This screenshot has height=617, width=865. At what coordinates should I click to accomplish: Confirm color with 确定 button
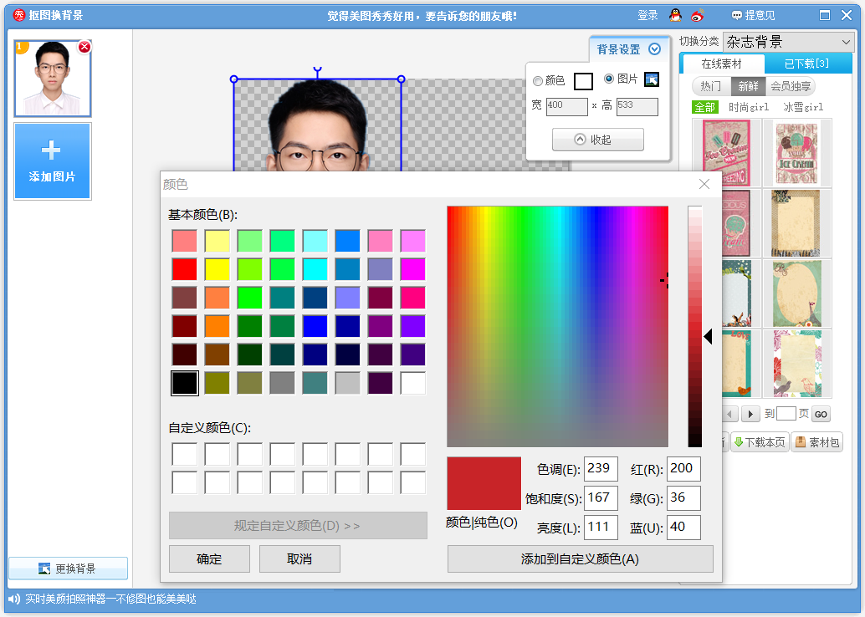[210, 559]
